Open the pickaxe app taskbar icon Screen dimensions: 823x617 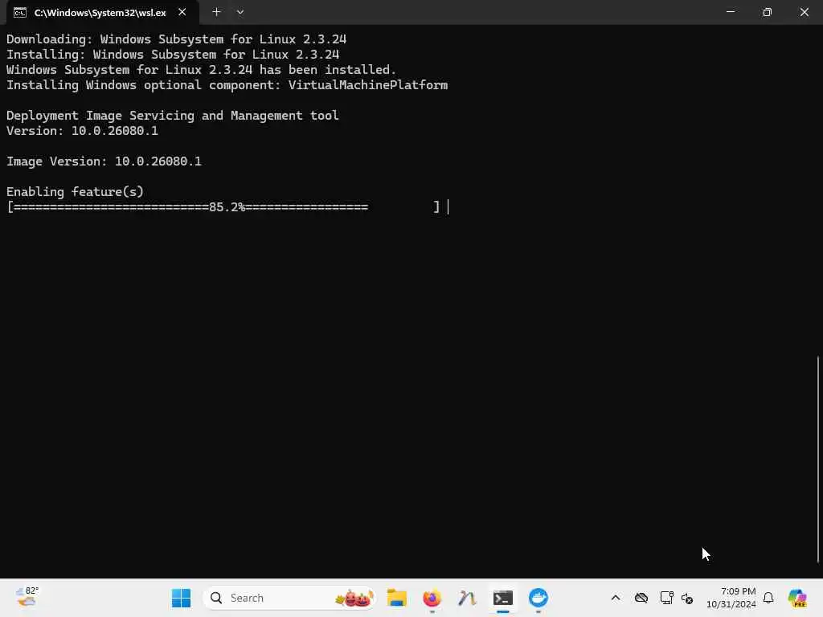[467, 598]
